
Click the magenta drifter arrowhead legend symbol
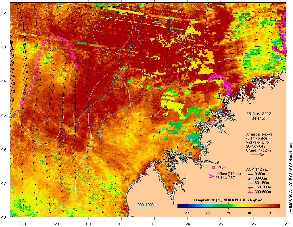coord(211,176)
